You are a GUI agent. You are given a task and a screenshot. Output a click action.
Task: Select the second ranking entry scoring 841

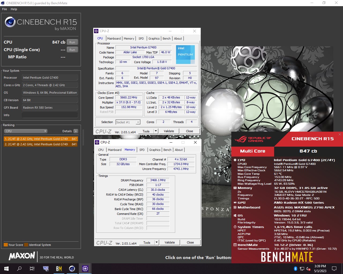coord(40,144)
